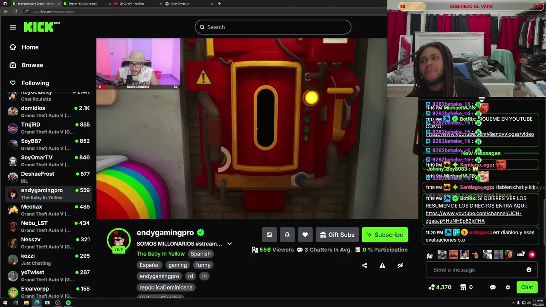The height and width of the screenshot is (307, 546).
Task: Click the rd tag
Action: [191, 276]
